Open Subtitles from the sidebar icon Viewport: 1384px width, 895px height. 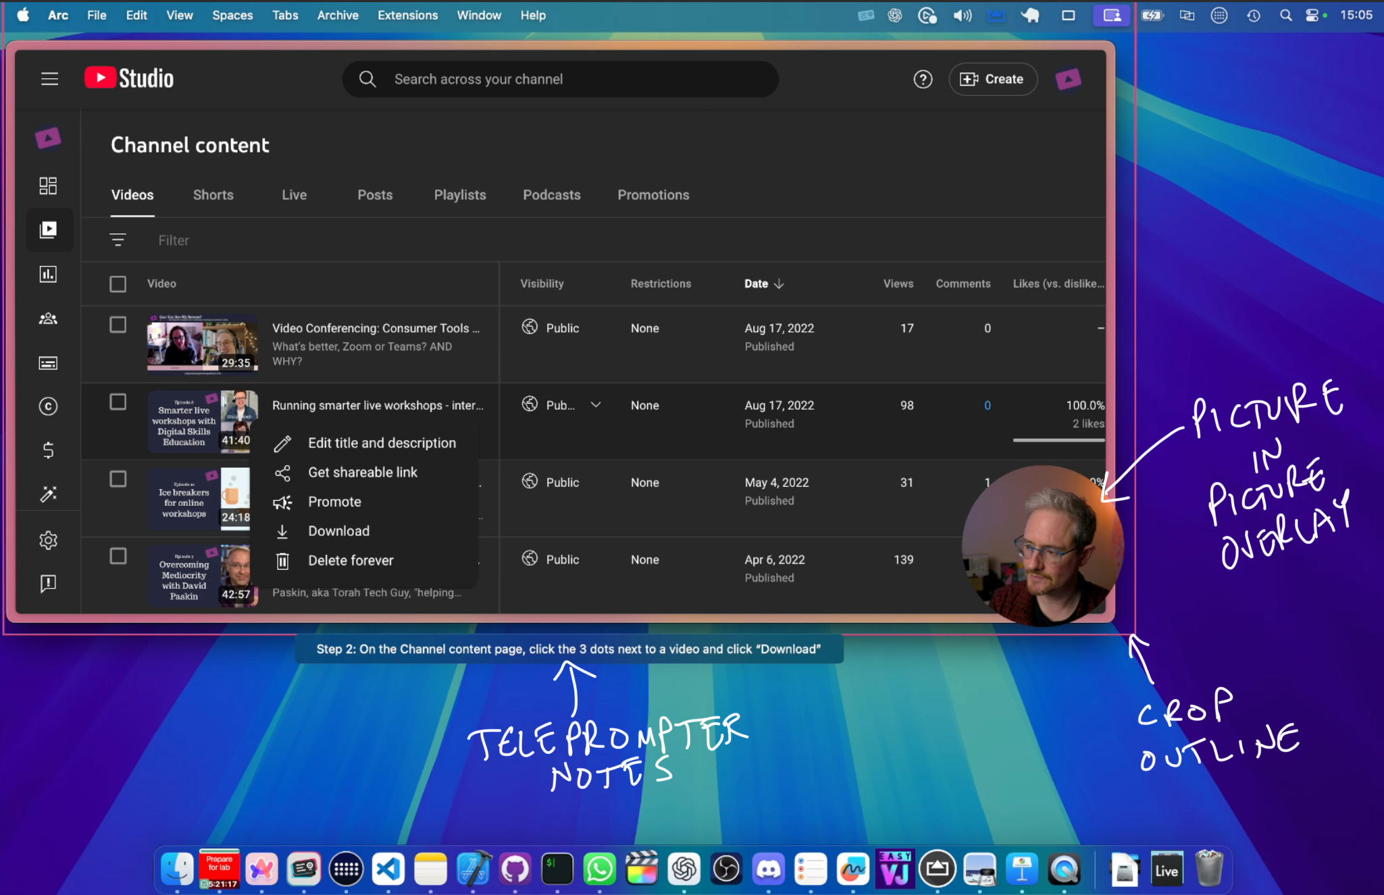[x=48, y=363]
